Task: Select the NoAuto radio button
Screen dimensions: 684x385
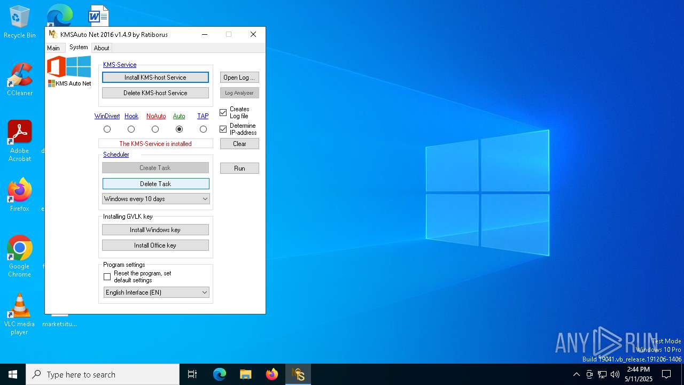Action: [155, 129]
